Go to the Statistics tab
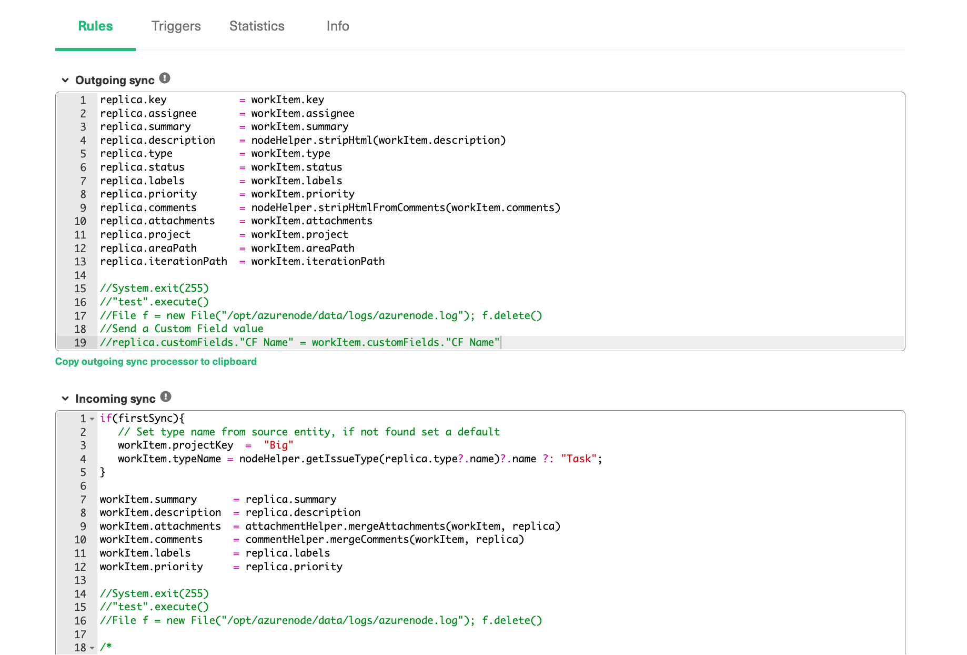 point(257,26)
